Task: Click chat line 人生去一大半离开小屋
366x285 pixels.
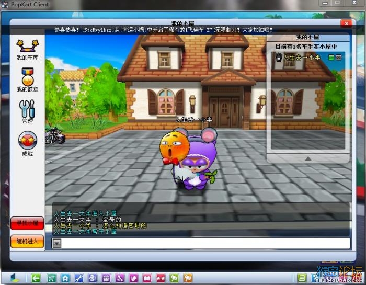Action: click(85, 232)
